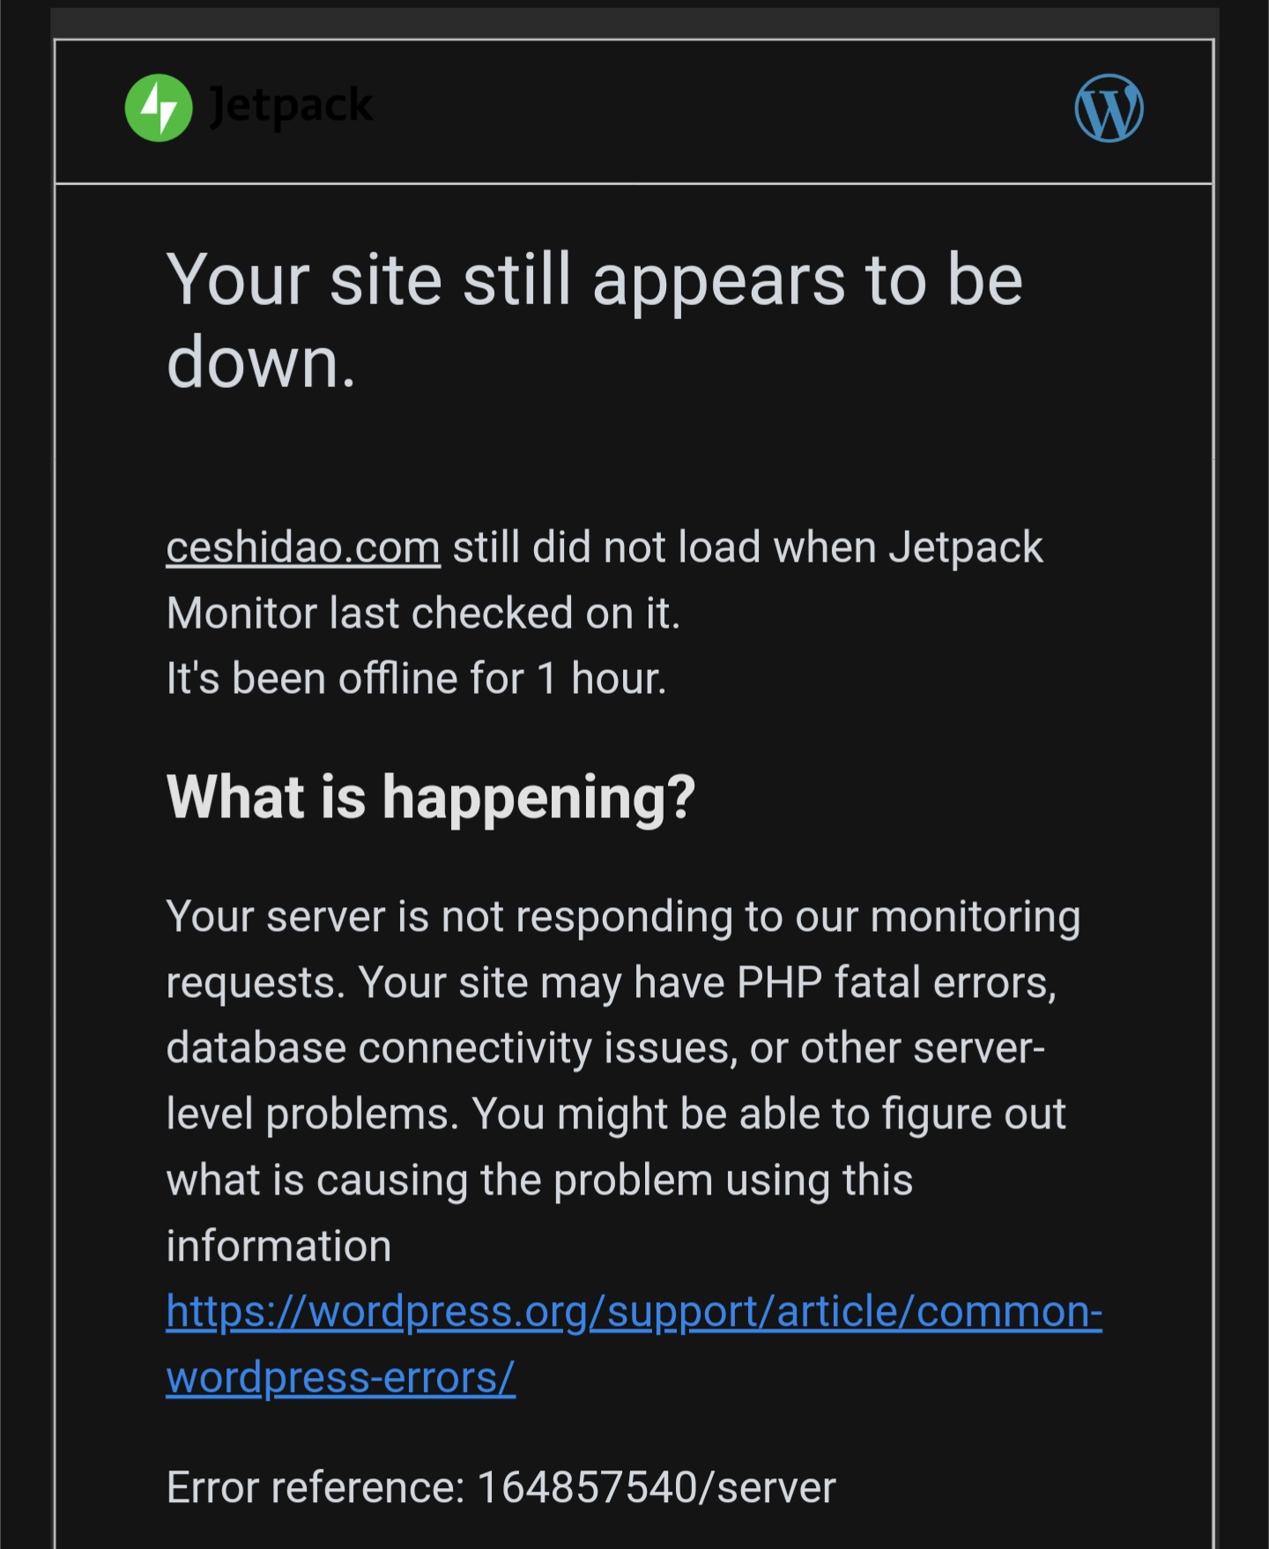Image resolution: width=1269 pixels, height=1549 pixels.
Task: Click the "What is happening?" heading
Action: coord(431,797)
